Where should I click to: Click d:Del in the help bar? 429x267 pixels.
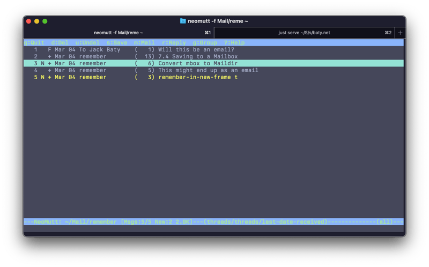[60, 43]
